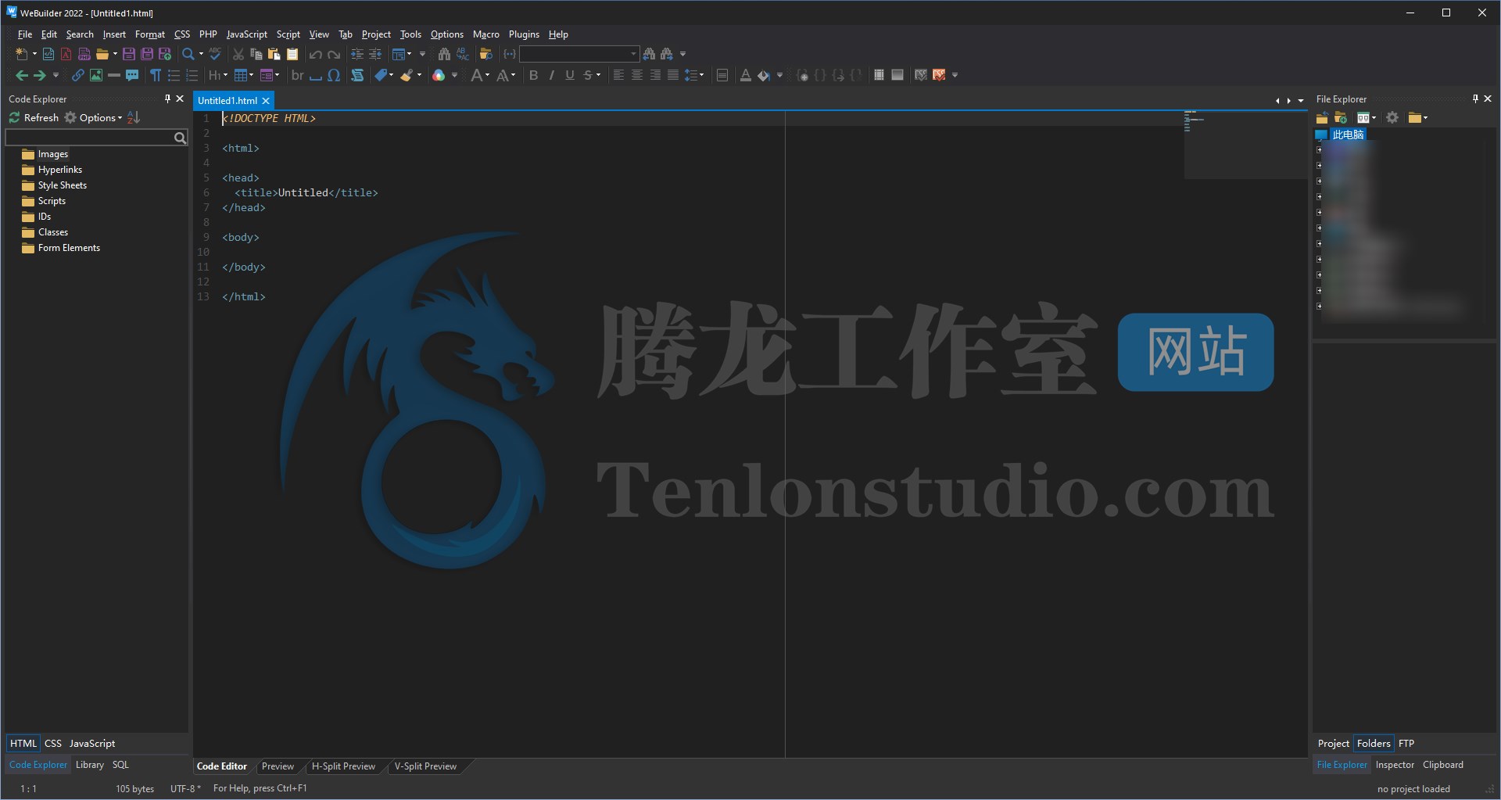
Task: Switch to the H-Split Preview tab
Action: click(343, 766)
